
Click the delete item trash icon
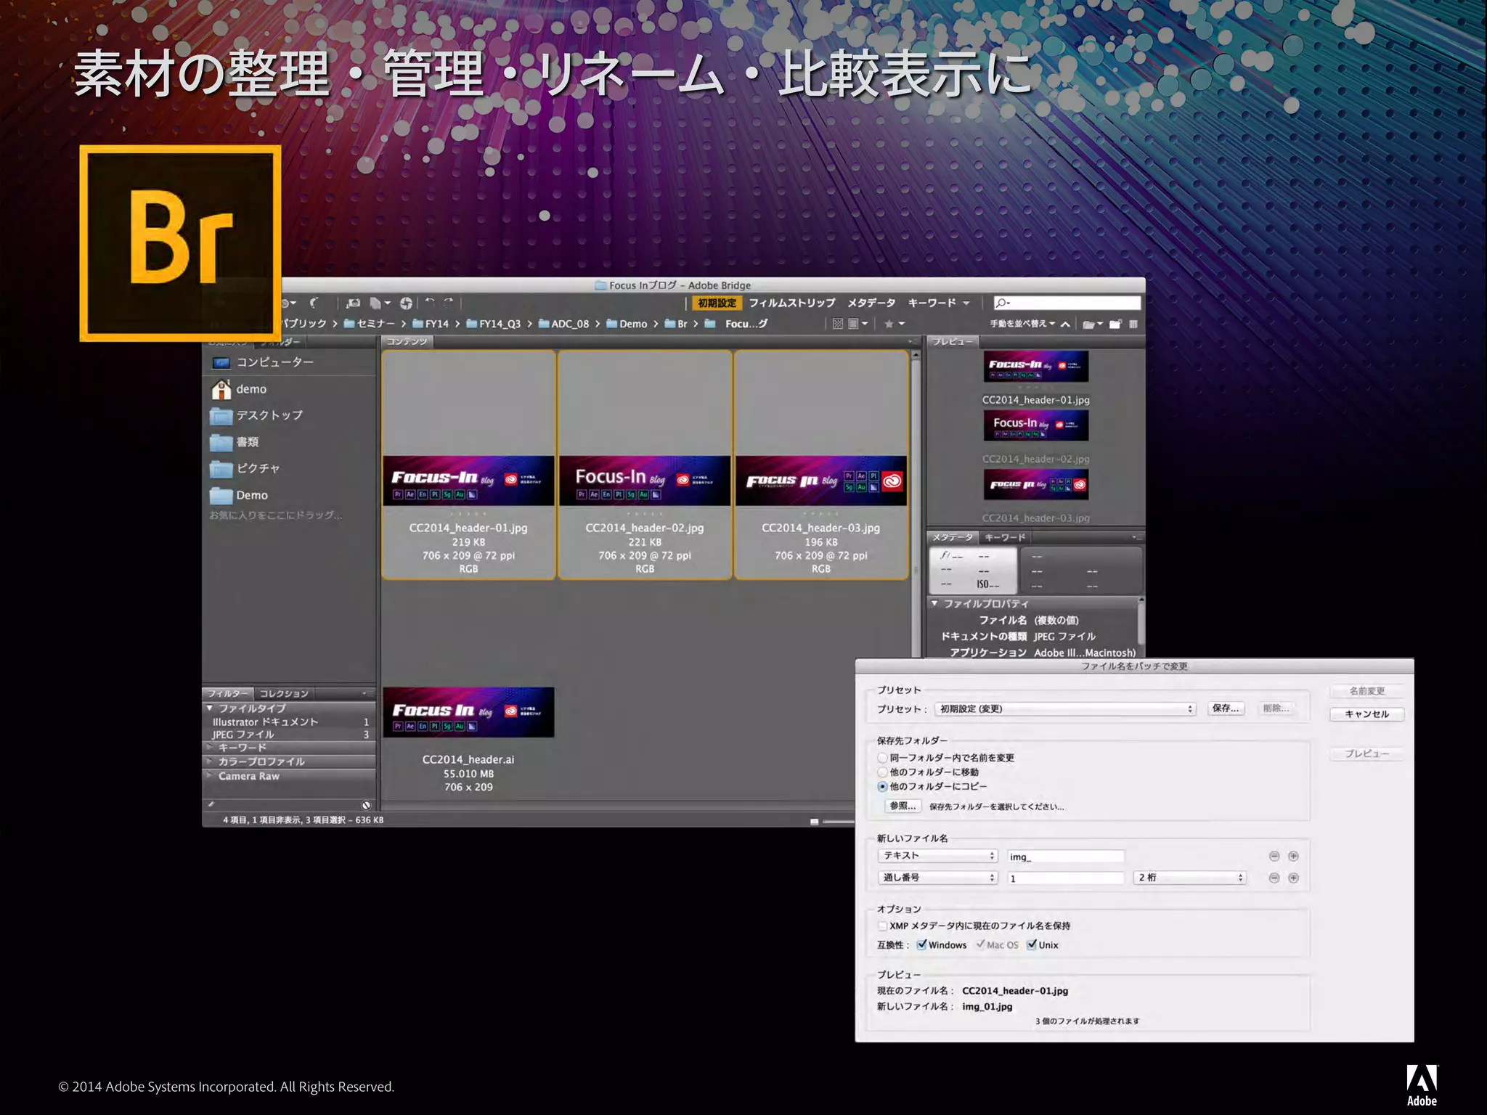1133,324
